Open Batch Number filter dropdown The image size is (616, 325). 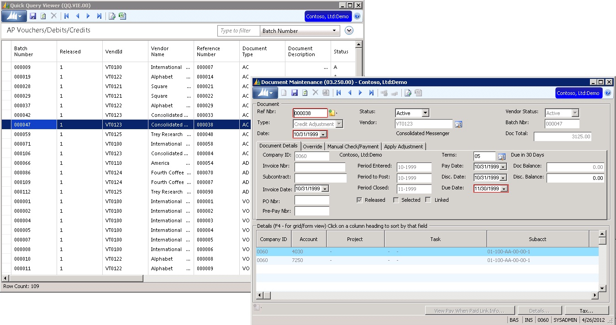(x=335, y=31)
